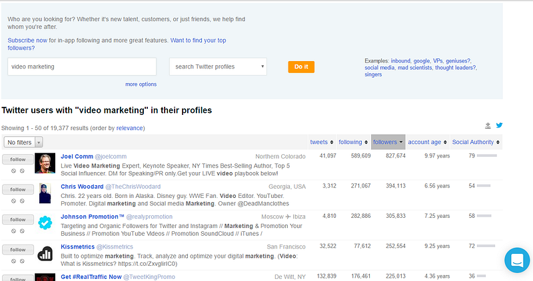This screenshot has height=281, width=533.
Task: Open Chris Woodard profile name link
Action: pos(82,187)
